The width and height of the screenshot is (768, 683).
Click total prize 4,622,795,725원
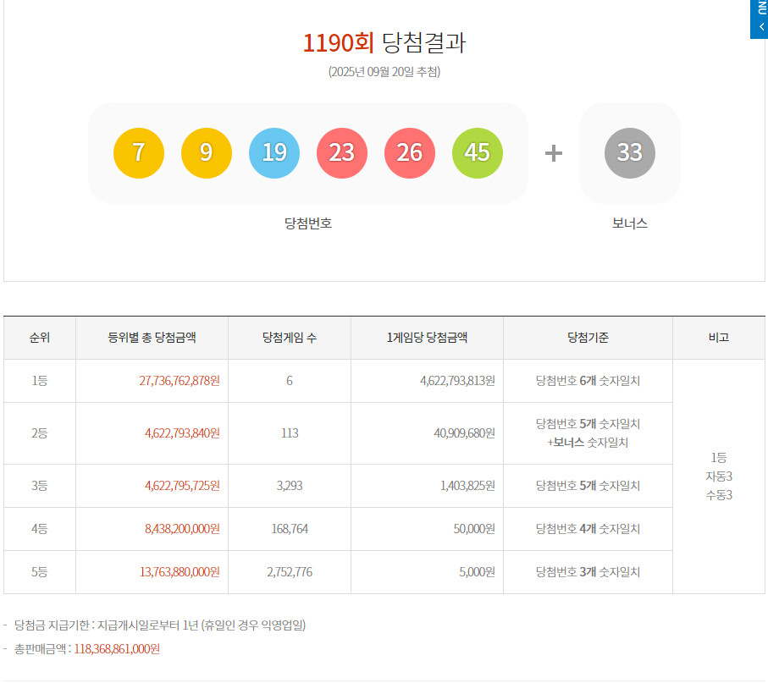point(182,486)
